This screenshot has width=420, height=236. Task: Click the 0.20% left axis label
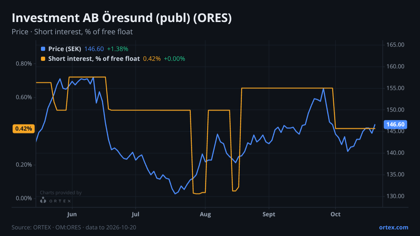pos(24,165)
